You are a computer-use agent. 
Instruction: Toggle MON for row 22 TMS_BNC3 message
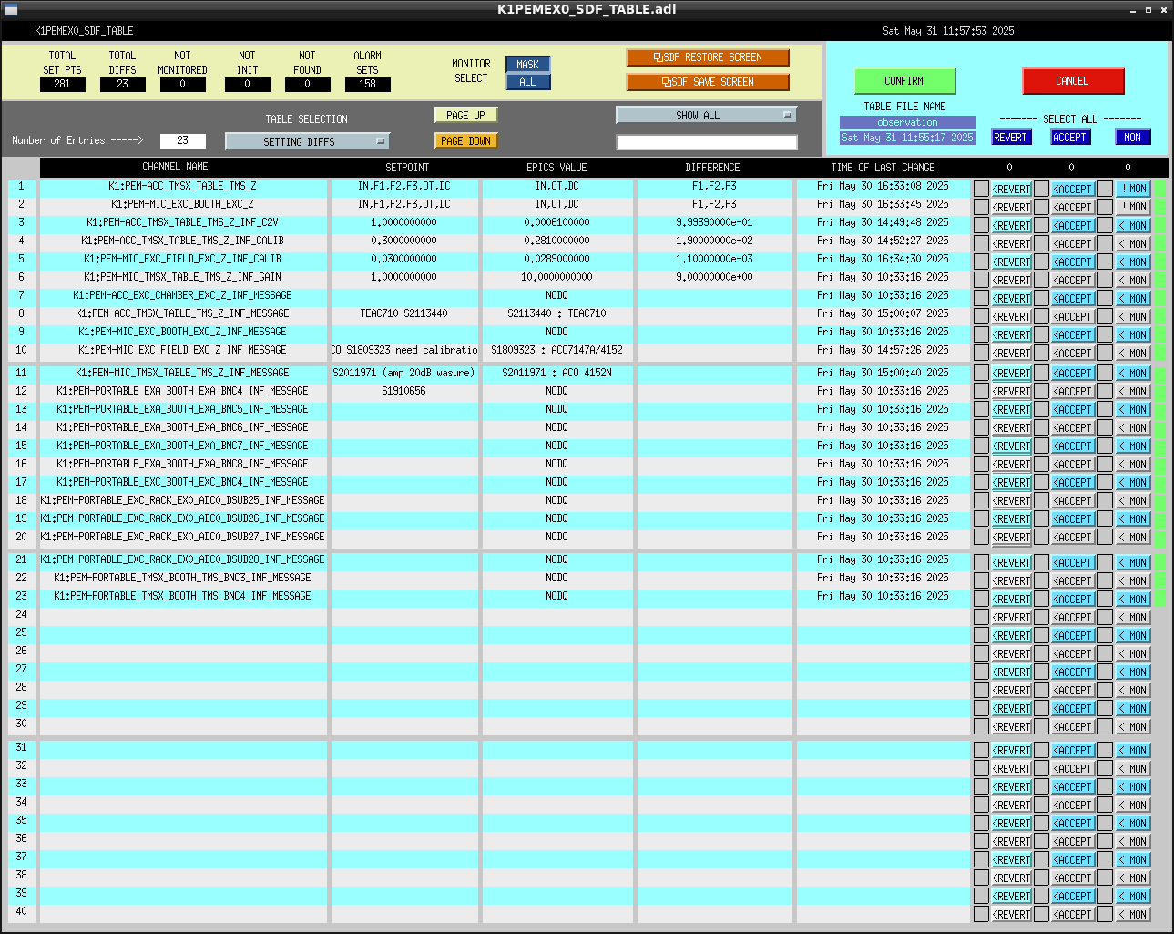(x=1133, y=580)
